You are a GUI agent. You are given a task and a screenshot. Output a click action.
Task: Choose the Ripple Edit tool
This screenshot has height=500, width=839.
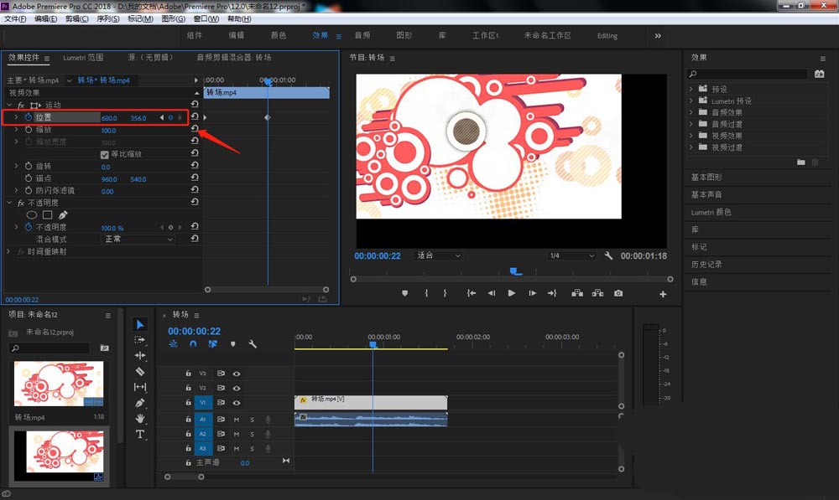(140, 355)
